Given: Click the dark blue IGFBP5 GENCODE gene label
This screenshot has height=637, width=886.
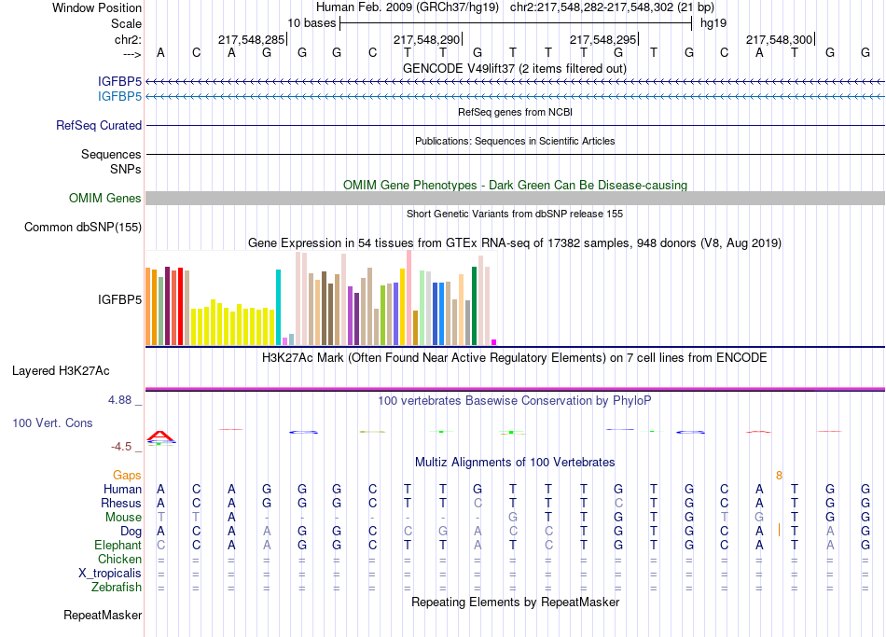Looking at the screenshot, I should tap(119, 82).
